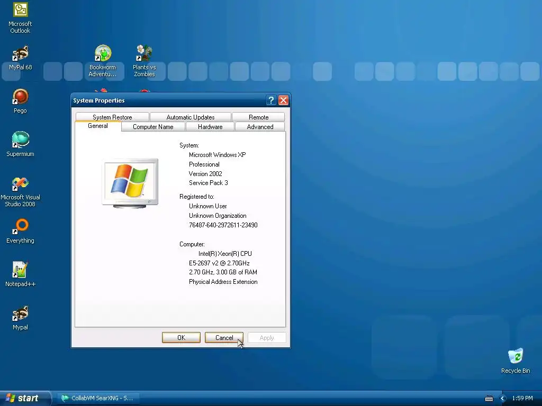The width and height of the screenshot is (542, 406).
Task: Click the 'Registered to:' label
Action: 197,197
